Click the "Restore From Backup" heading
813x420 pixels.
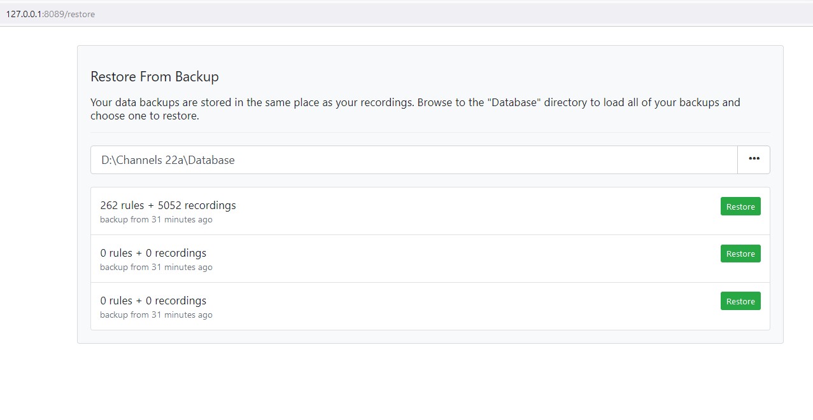point(155,77)
